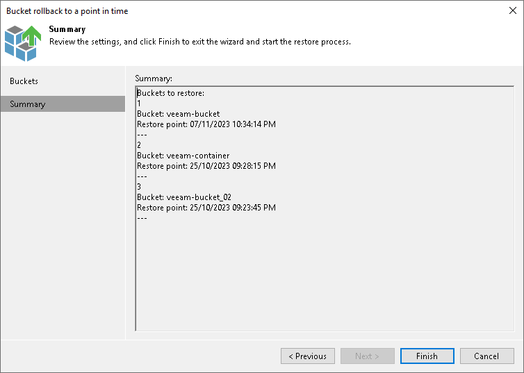Click the greyed-out Next button
The height and width of the screenshot is (373, 524).
click(367, 356)
